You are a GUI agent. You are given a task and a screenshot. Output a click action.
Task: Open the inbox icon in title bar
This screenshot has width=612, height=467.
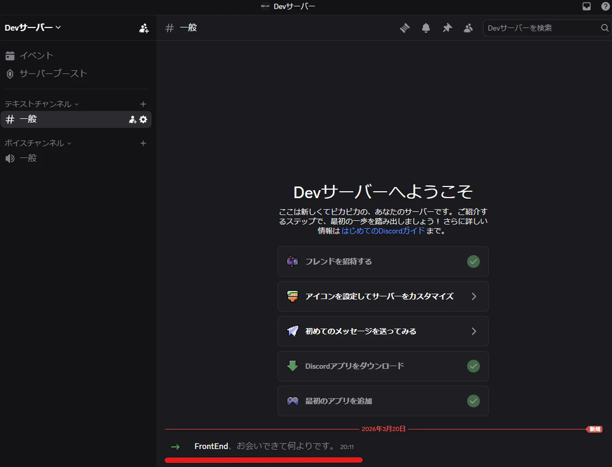pyautogui.click(x=587, y=6)
